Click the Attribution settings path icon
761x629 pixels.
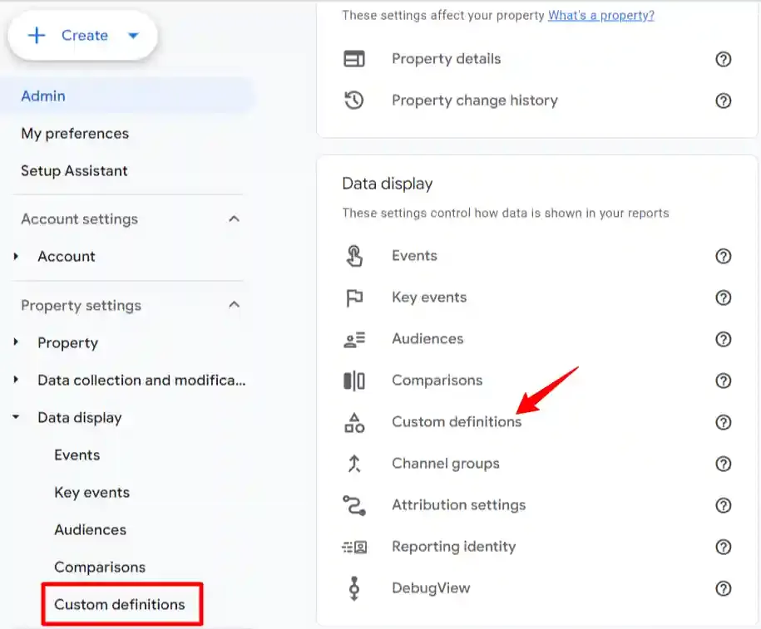[x=354, y=505]
